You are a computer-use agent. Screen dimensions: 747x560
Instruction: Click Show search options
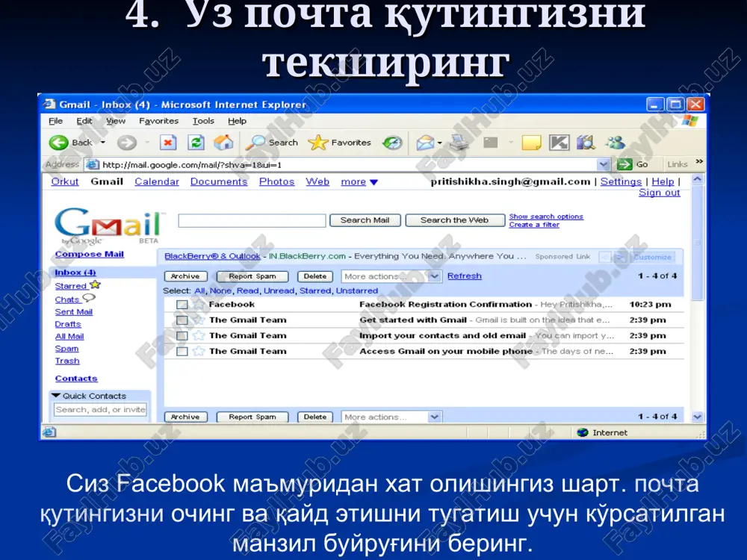click(546, 217)
